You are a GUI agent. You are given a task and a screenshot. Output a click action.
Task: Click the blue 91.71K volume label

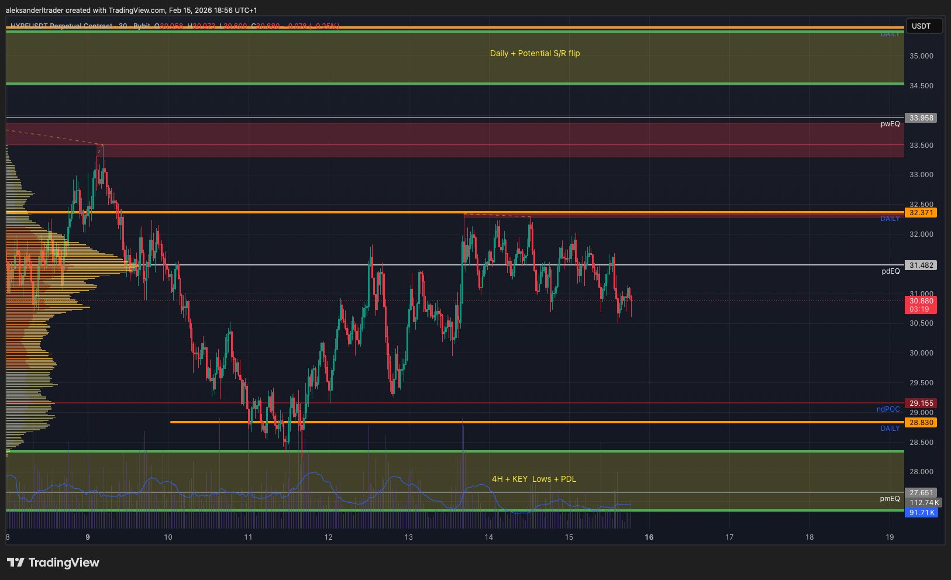(922, 513)
